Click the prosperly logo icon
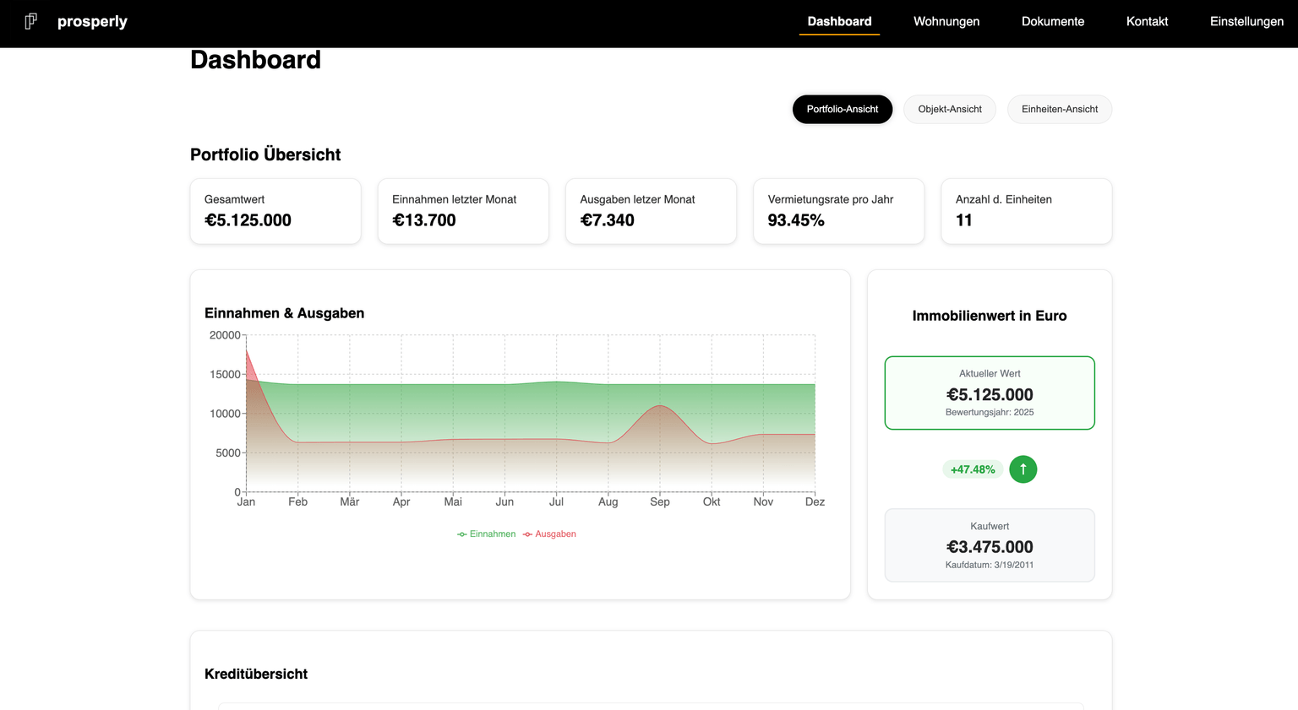 point(31,21)
